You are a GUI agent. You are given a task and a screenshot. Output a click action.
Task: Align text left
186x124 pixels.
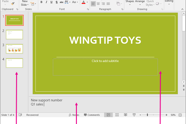point(93,4)
